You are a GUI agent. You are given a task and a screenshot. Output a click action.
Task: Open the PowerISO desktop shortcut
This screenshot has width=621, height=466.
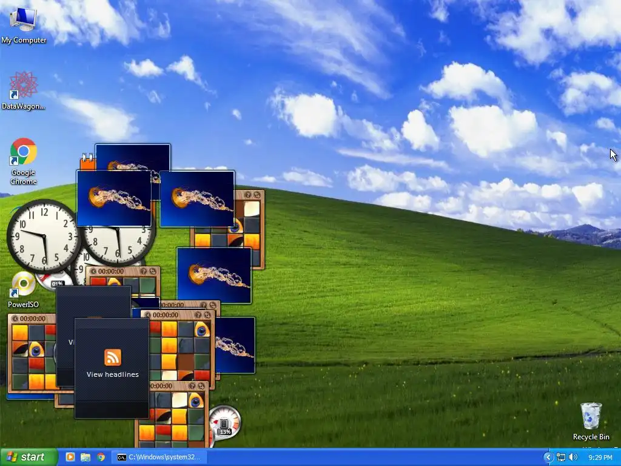point(24,291)
